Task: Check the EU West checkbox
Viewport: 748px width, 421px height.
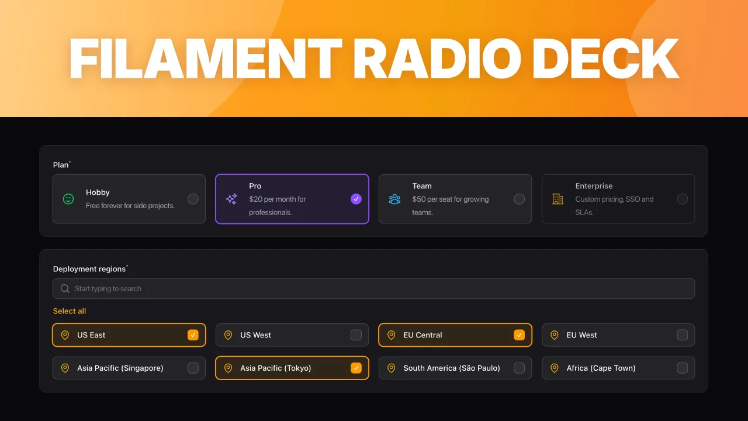Action: 682,335
